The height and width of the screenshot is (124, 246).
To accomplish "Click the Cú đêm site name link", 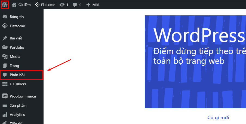I will point(24,5).
